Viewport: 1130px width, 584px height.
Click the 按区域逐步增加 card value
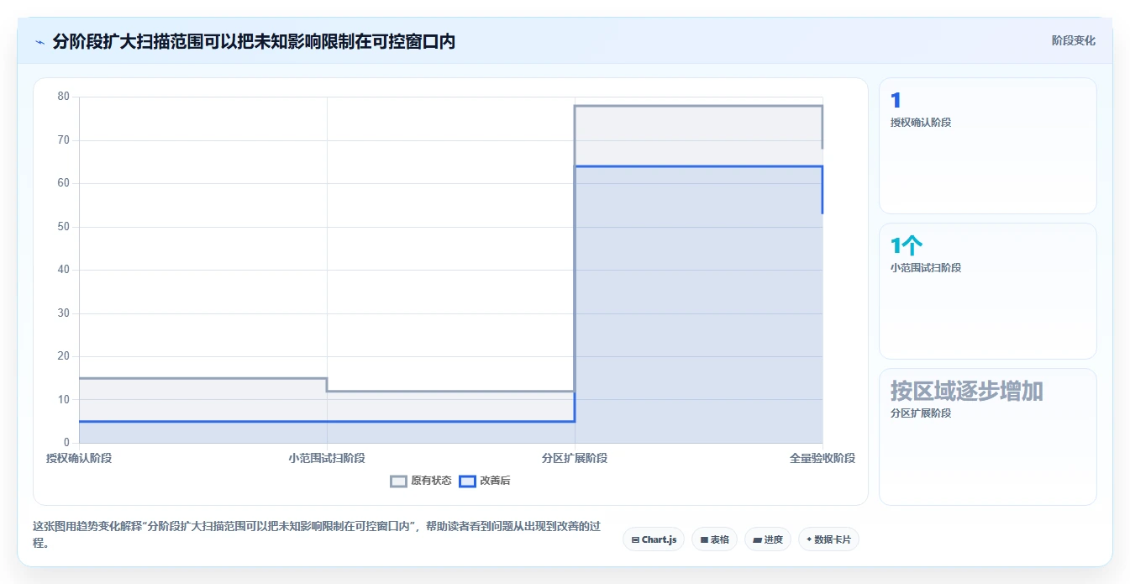pos(967,391)
